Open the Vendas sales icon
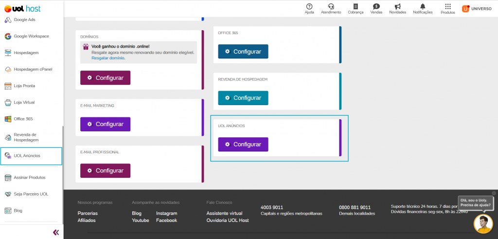The height and width of the screenshot is (239, 498). coord(376,9)
